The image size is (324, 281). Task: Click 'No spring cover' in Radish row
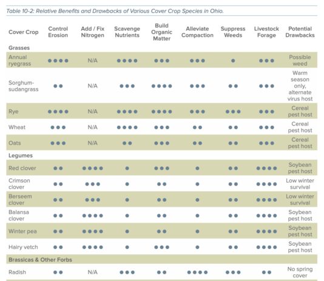[300, 272]
